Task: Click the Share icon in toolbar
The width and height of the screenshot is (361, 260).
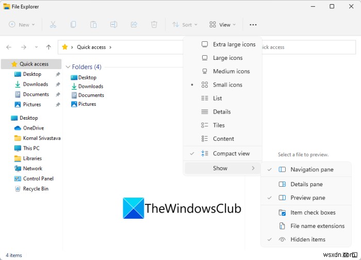Action: [134, 24]
